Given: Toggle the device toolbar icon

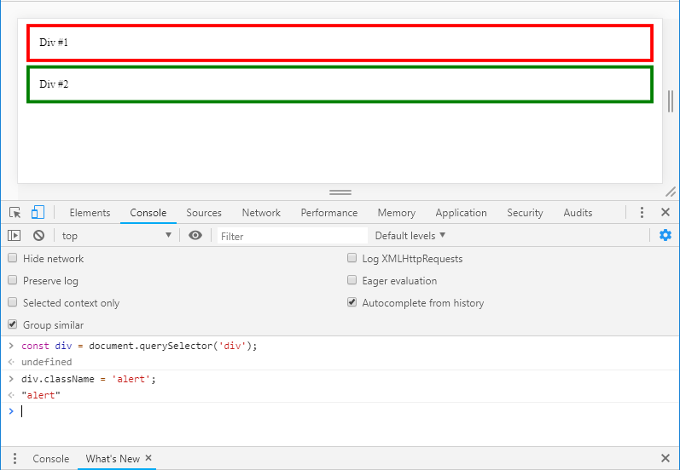Looking at the screenshot, I should click(38, 213).
